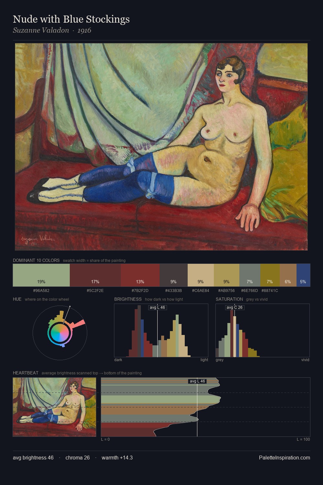Choose the red #7B2F2D 13% swatch

140,275
